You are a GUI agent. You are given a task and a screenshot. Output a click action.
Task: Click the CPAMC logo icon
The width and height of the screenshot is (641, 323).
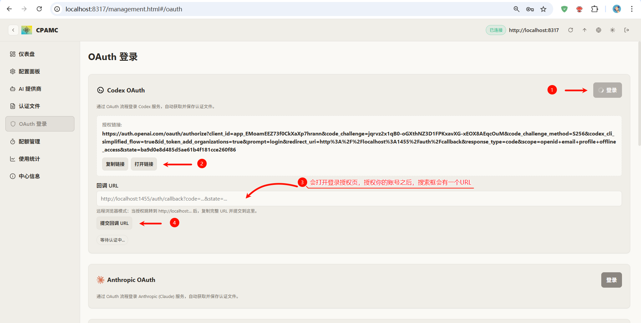click(27, 30)
